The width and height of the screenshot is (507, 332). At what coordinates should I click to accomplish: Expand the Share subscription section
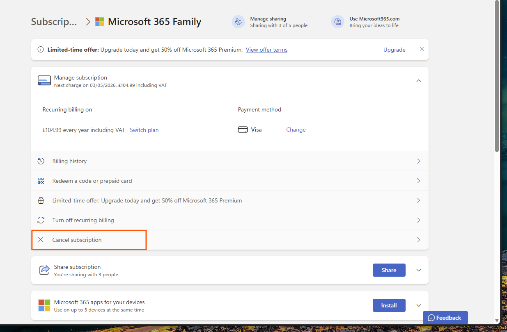418,270
